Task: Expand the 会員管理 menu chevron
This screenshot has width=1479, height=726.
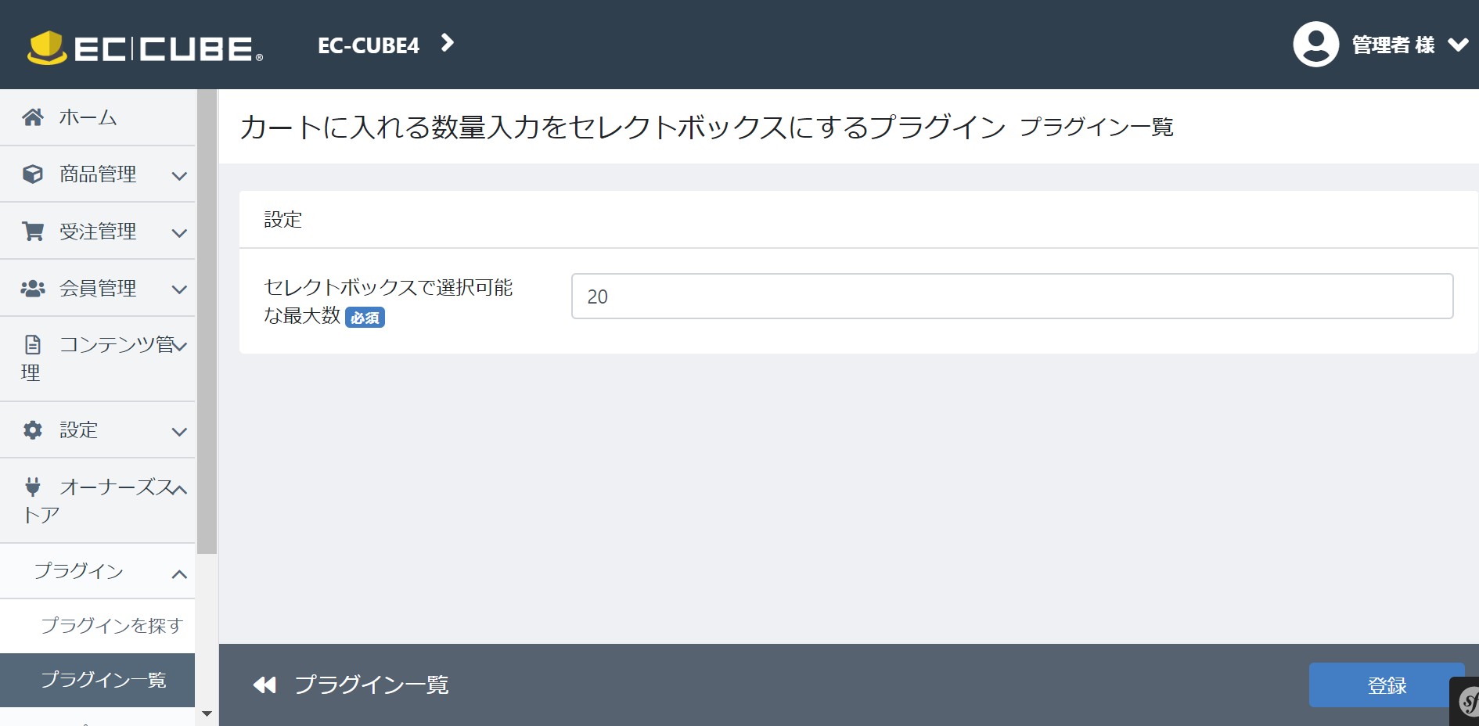Action: [179, 289]
